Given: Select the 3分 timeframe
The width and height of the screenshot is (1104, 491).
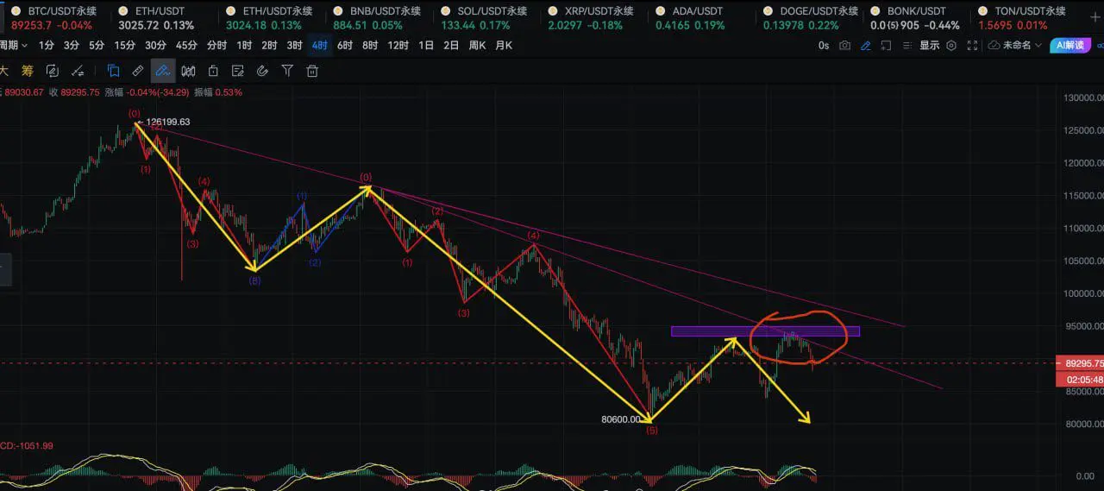Looking at the screenshot, I should click(72, 45).
